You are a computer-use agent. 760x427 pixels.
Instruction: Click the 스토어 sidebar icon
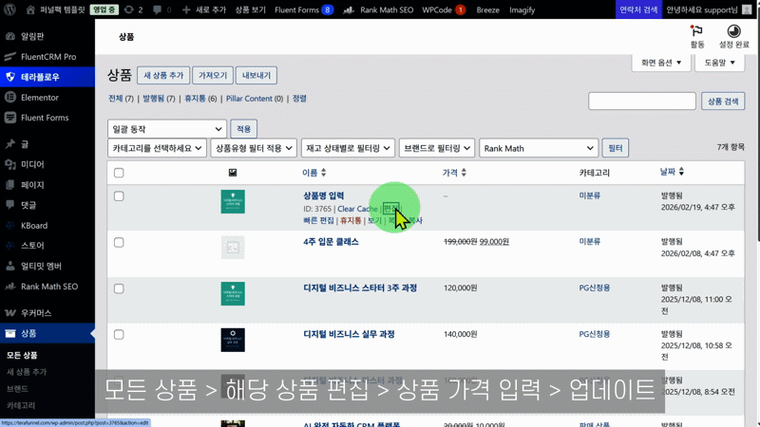[10, 246]
